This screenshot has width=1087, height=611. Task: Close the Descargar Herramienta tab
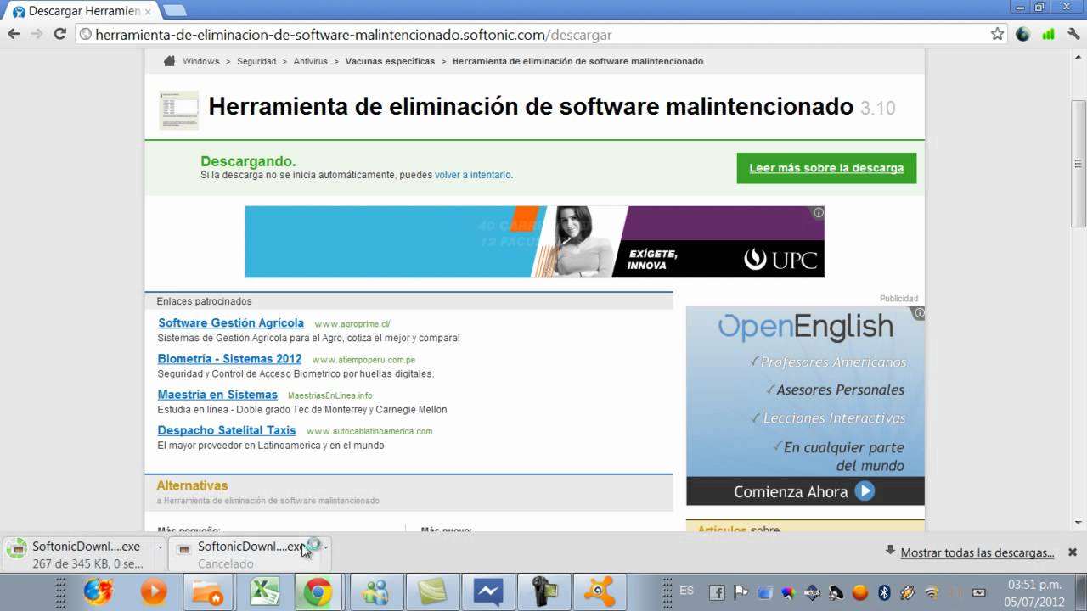[149, 12]
